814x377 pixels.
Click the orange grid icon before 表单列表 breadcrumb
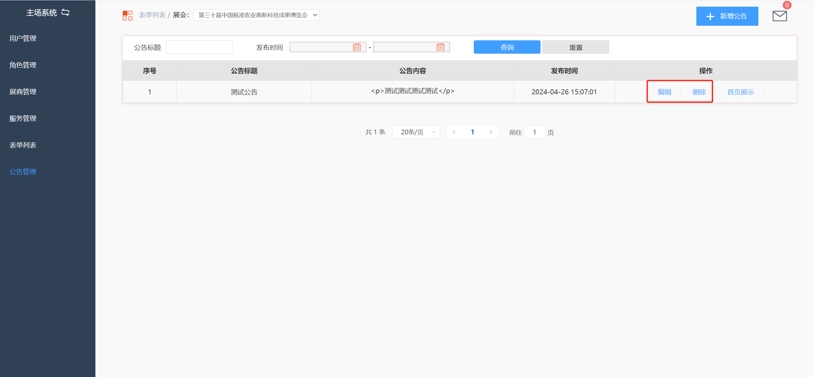click(128, 15)
